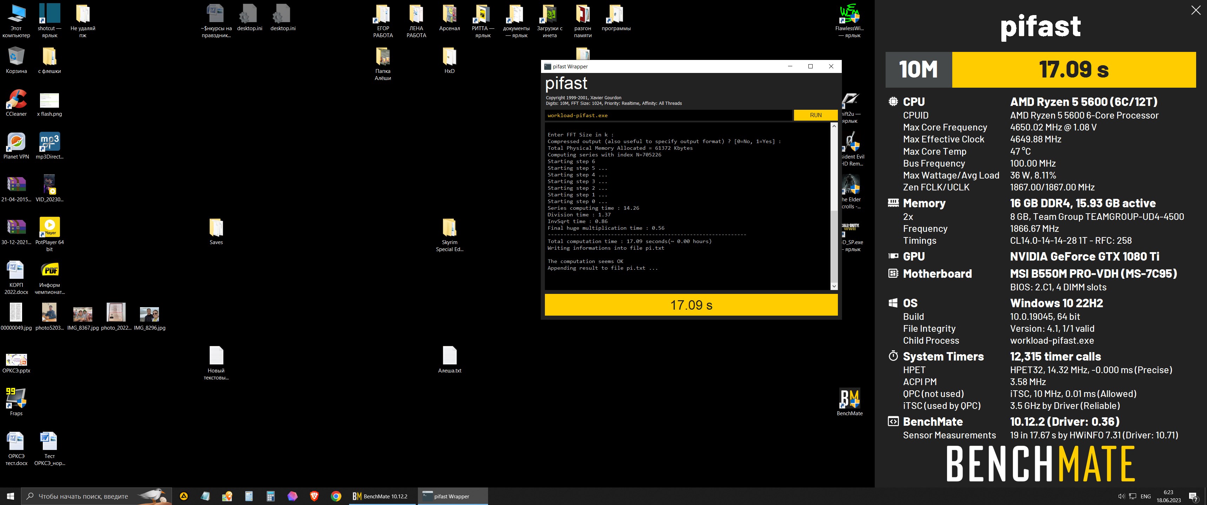This screenshot has width=1207, height=505.
Task: Launch Fraps from the desktop
Action: pos(16,402)
